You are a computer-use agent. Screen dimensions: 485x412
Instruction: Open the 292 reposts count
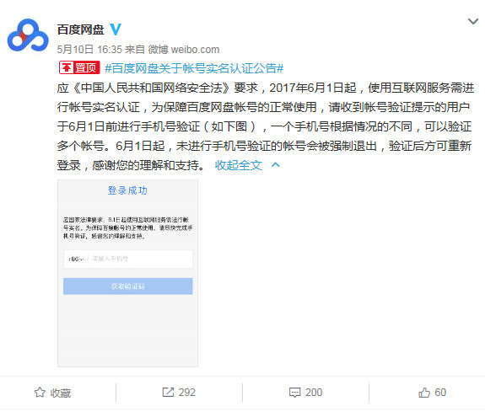[x=186, y=393]
